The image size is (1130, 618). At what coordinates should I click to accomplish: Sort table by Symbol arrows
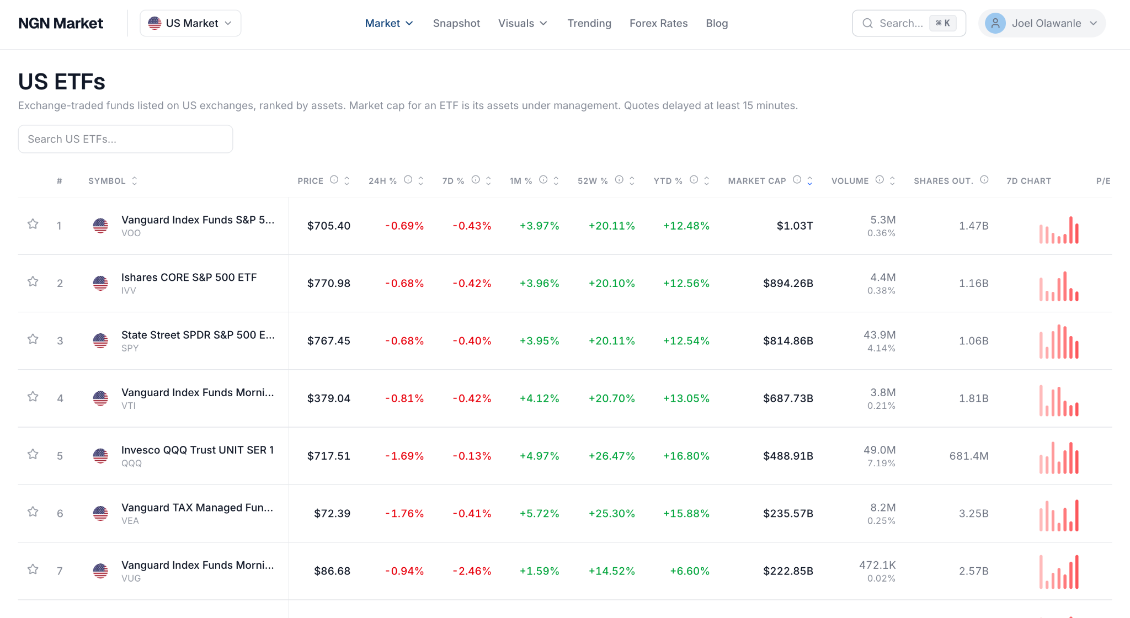click(135, 180)
